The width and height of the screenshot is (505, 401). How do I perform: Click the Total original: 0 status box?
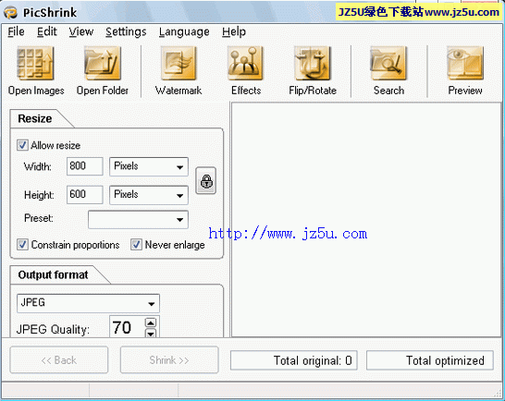click(294, 360)
